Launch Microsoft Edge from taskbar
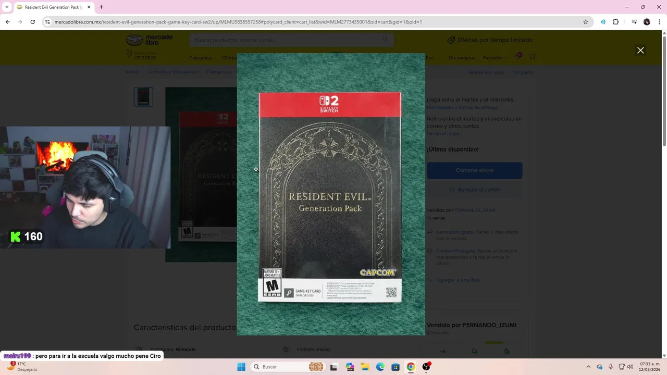This screenshot has width=667, height=375. pyautogui.click(x=380, y=367)
